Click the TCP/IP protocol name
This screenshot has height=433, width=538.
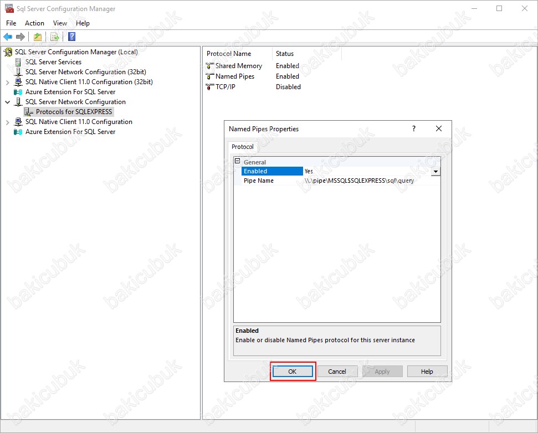pyautogui.click(x=226, y=87)
